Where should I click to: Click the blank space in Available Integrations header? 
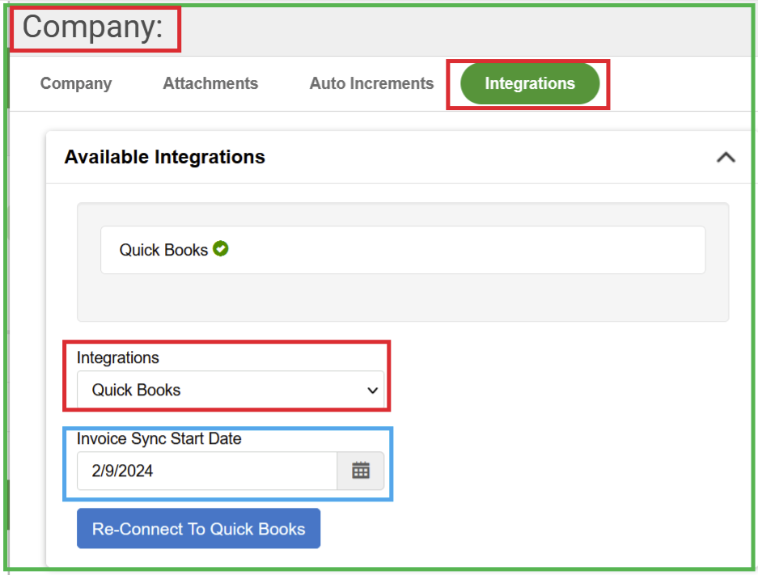[489, 158]
